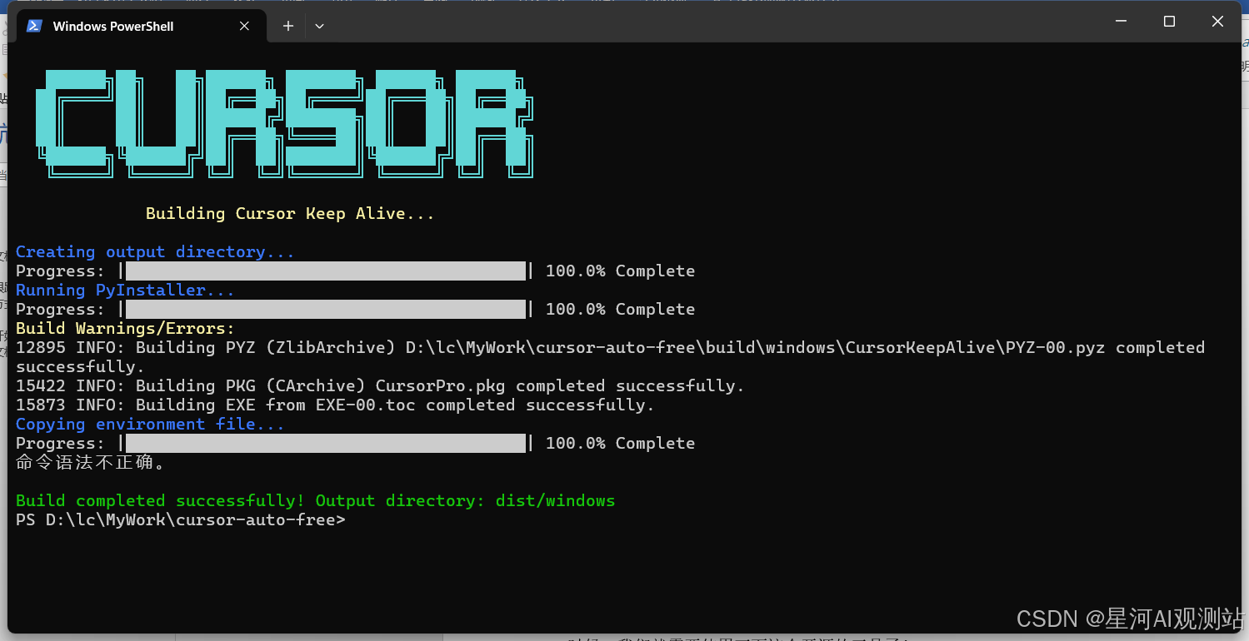Click the progress bar under "Running PyInstaller"
Screen dimensions: 1249x641
click(326, 309)
